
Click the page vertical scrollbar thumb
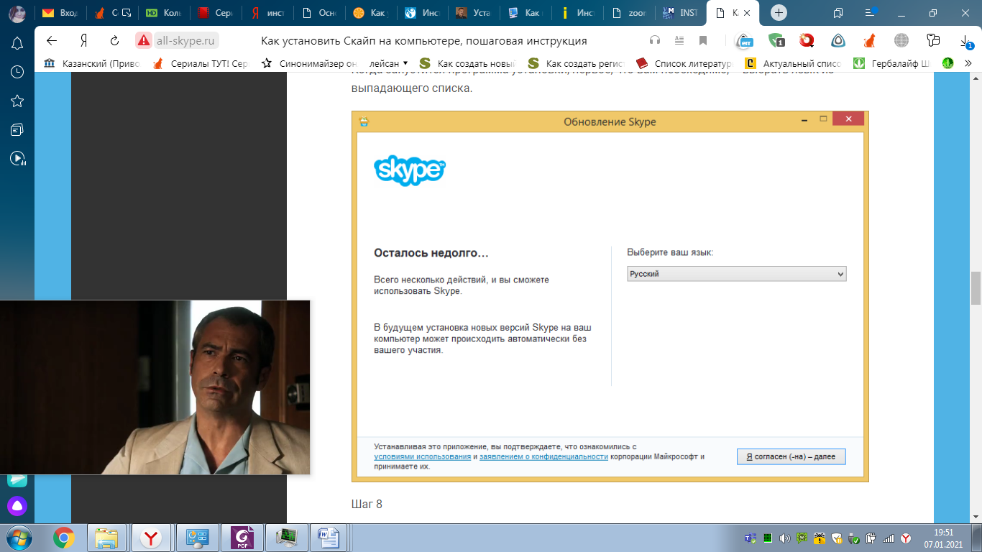[976, 288]
